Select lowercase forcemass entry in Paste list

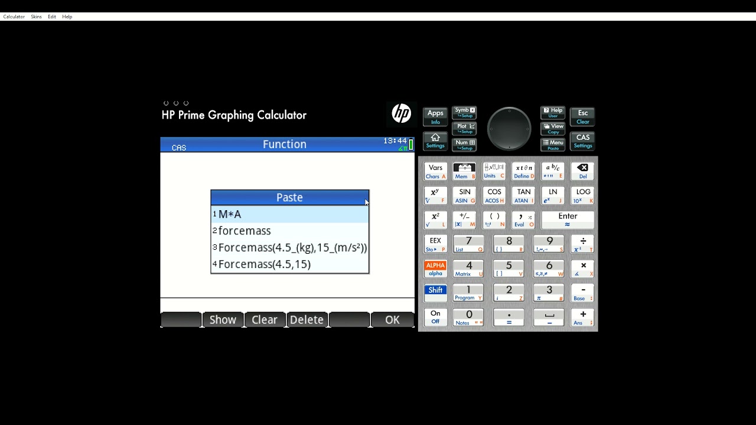(289, 231)
